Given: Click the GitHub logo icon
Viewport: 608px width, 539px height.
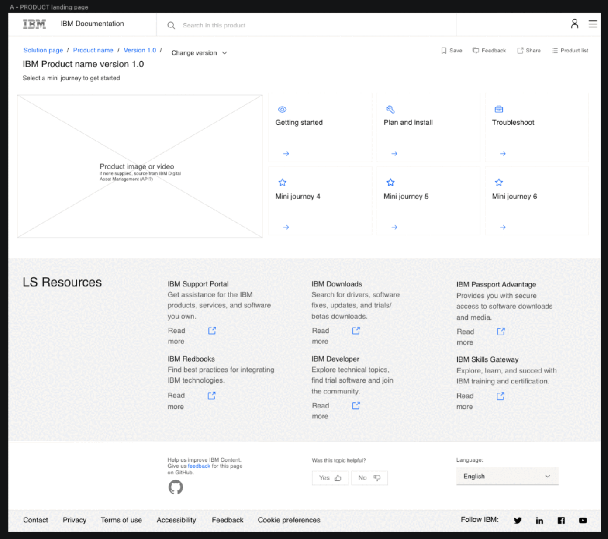Looking at the screenshot, I should pyautogui.click(x=176, y=487).
